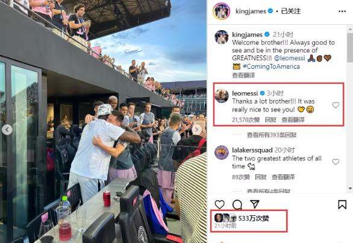Like lalakerssquad's comment
The height and width of the screenshot is (243, 353).
pyautogui.click(x=336, y=162)
